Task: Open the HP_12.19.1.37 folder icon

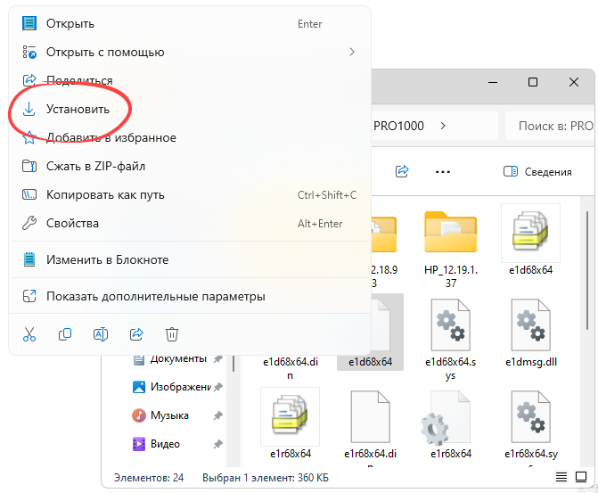Action: (450, 233)
